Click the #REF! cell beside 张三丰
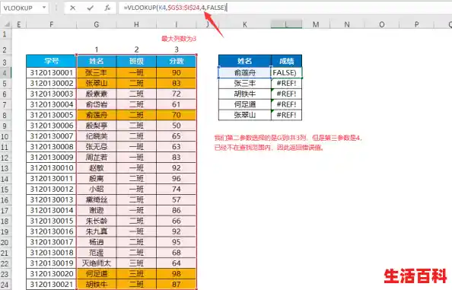The image size is (452, 290). [286, 83]
